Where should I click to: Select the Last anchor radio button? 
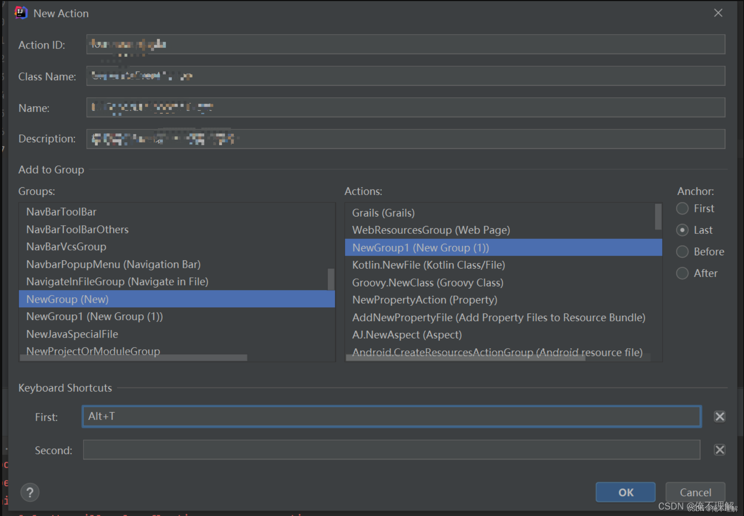682,230
